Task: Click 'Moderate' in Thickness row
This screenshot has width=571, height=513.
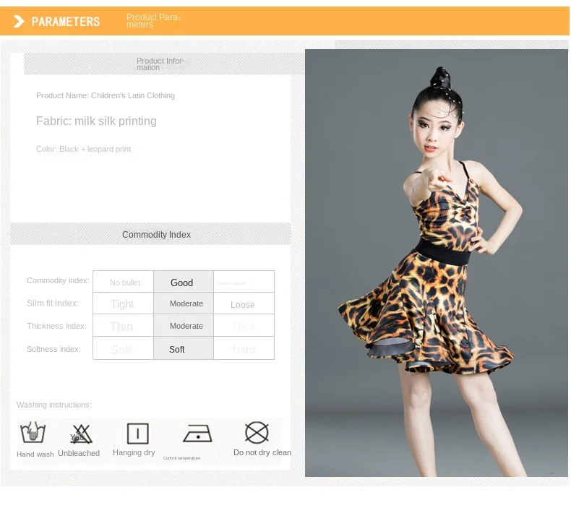Action: point(184,325)
